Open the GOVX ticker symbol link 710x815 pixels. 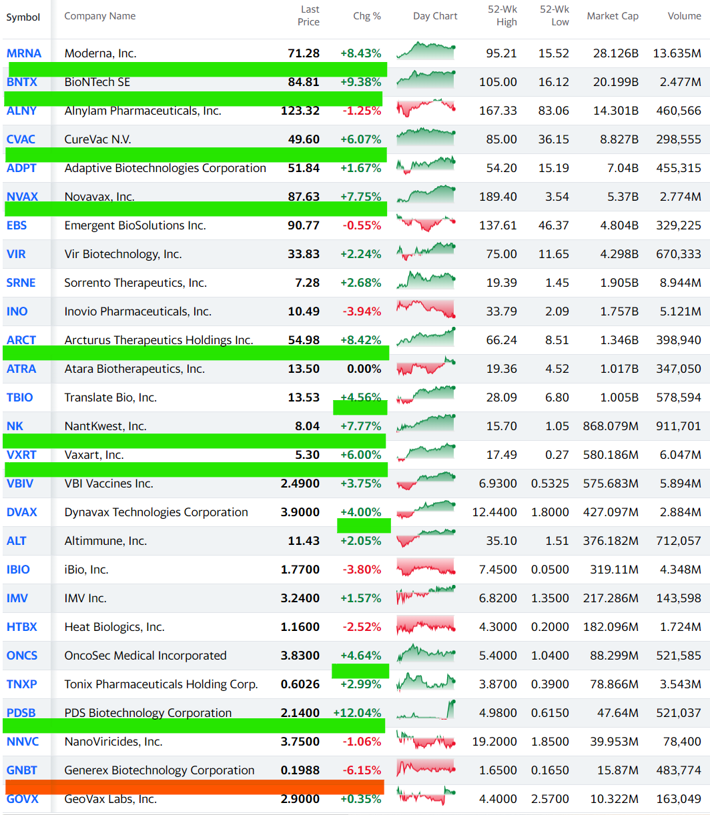(23, 799)
